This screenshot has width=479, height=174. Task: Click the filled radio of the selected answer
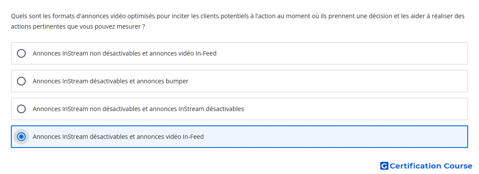21,137
